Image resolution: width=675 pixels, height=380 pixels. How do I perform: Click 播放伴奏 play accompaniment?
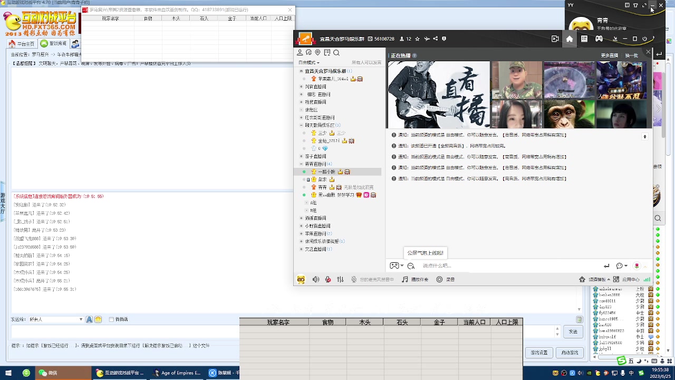point(415,280)
